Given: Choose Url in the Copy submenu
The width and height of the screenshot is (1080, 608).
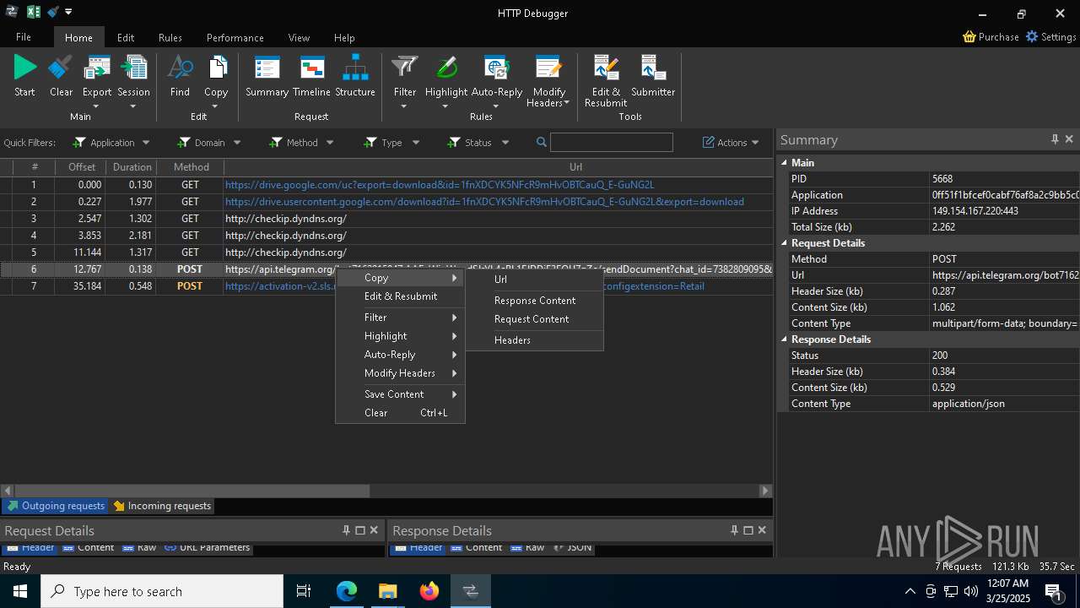Looking at the screenshot, I should [535, 280].
